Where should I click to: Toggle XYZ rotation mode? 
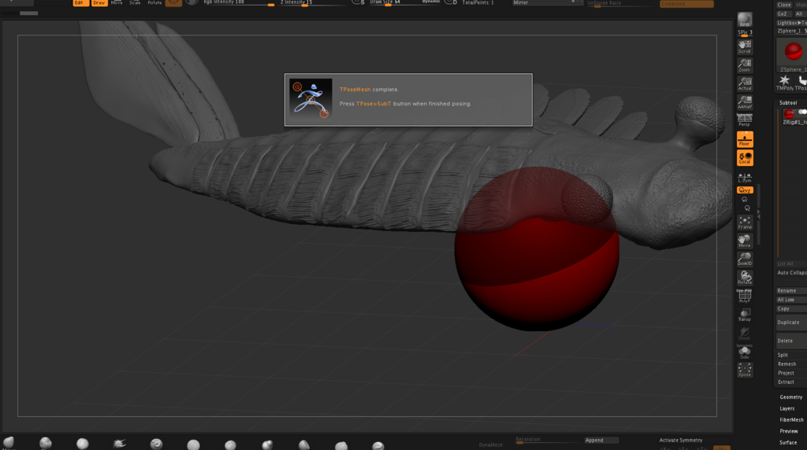[x=744, y=190]
